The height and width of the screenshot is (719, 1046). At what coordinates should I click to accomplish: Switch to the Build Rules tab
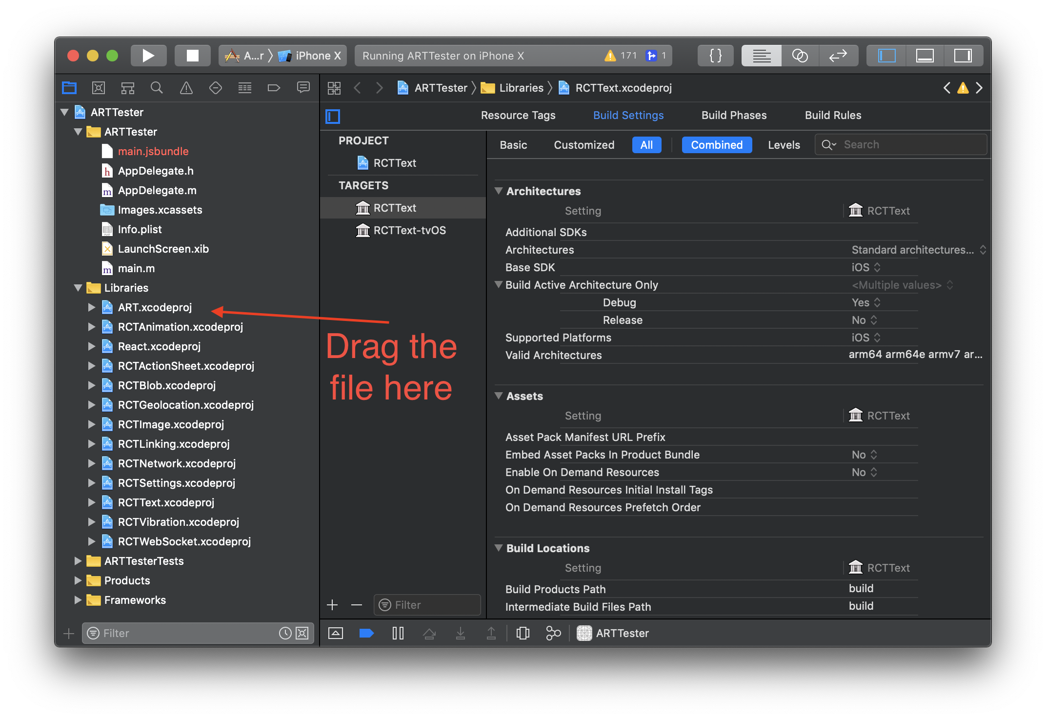[833, 116]
